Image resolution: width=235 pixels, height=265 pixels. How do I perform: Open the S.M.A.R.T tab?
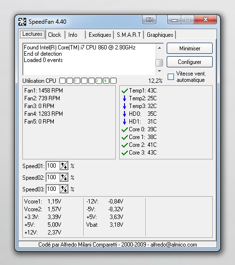tap(129, 35)
